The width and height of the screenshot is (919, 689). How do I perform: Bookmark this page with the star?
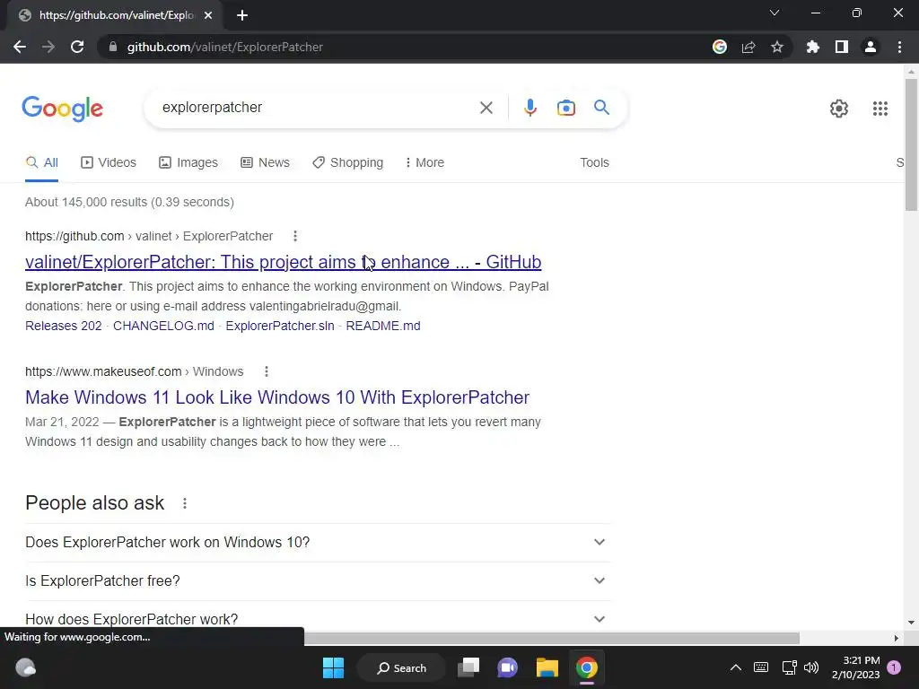coord(777,47)
